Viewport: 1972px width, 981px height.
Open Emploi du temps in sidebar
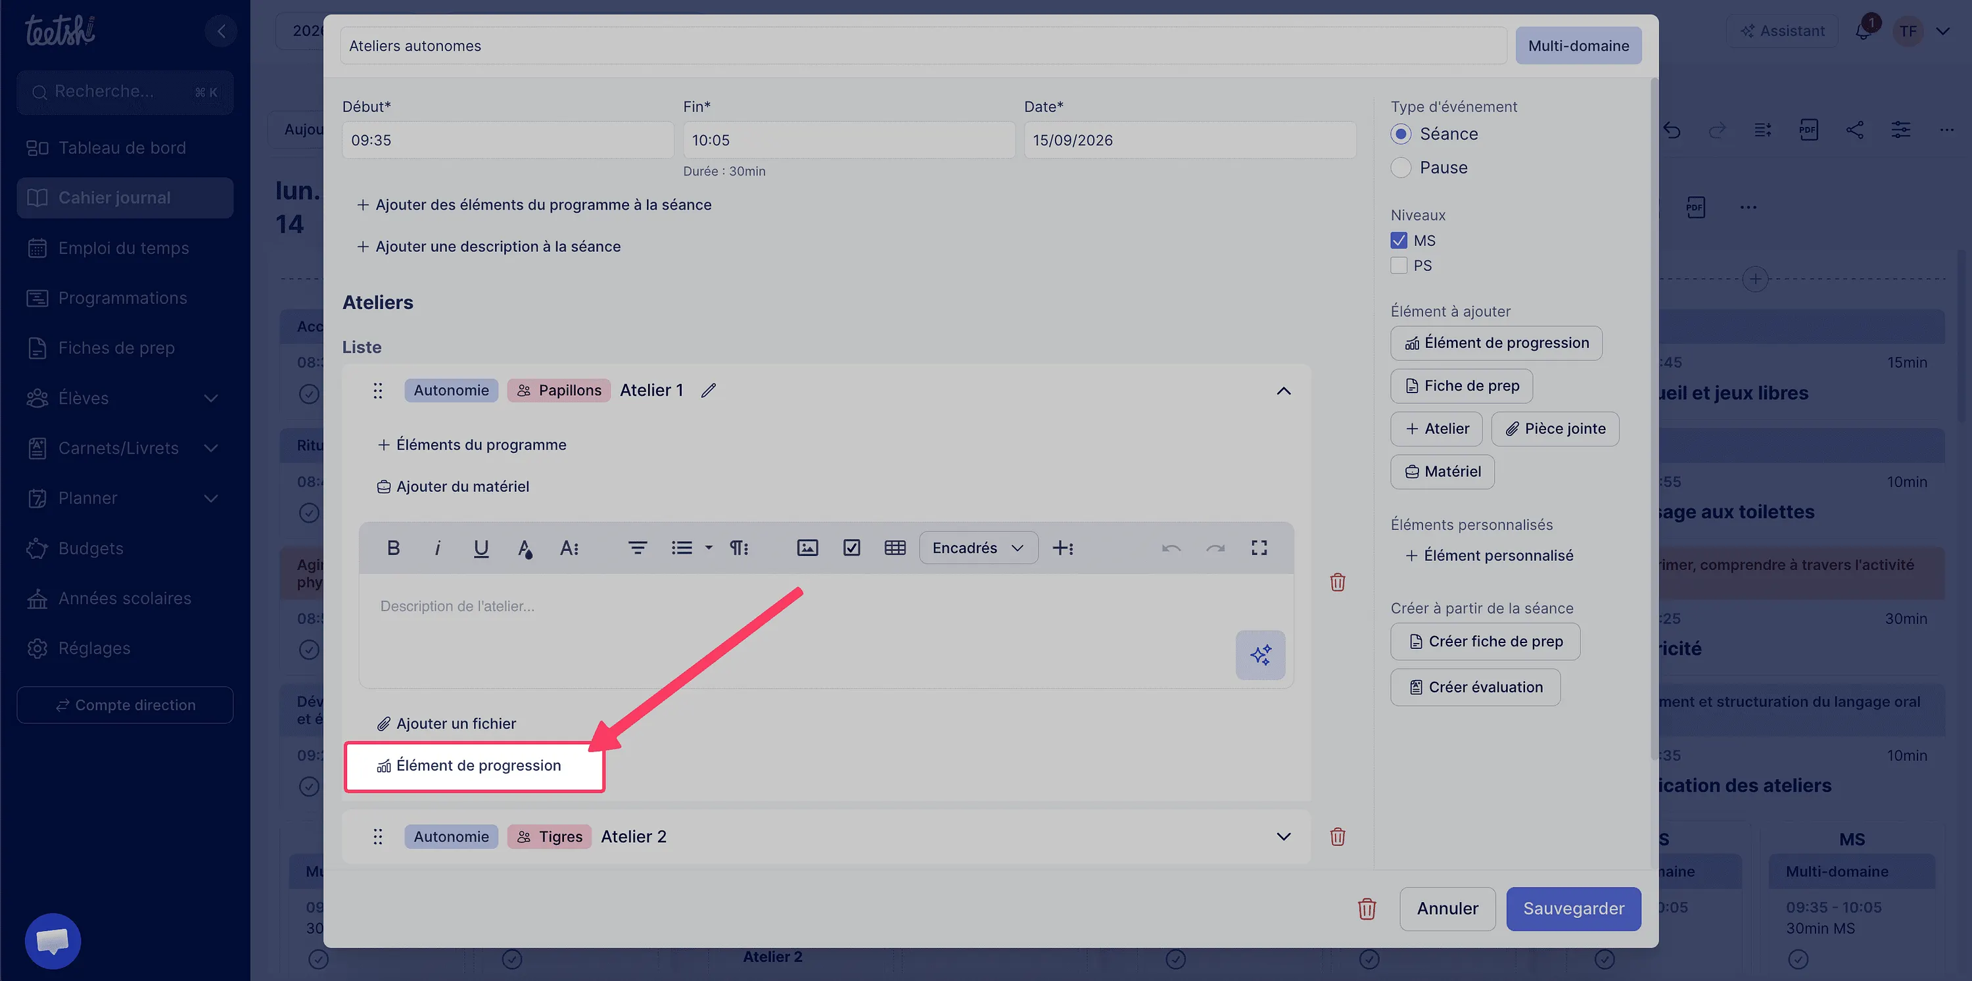(125, 248)
